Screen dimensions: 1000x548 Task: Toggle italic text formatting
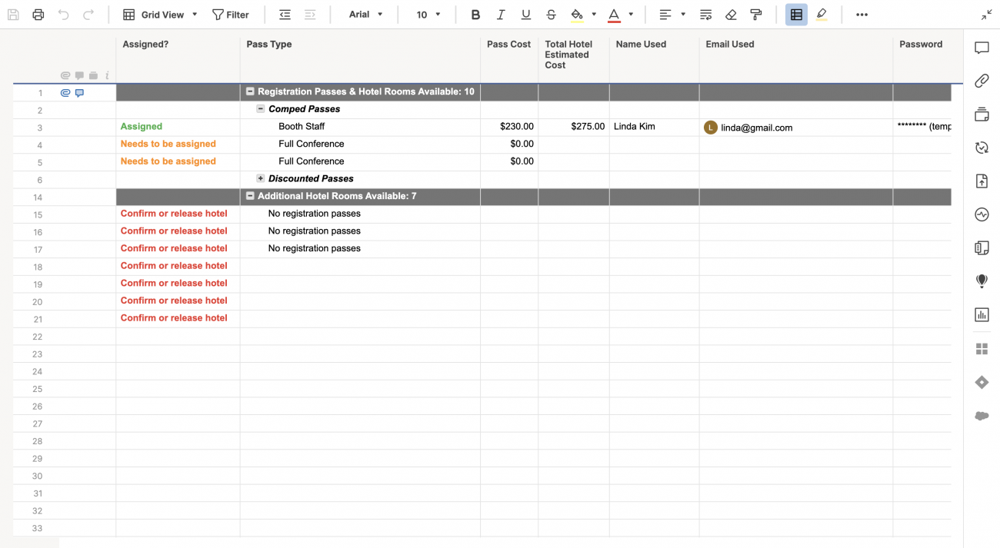pyautogui.click(x=501, y=15)
